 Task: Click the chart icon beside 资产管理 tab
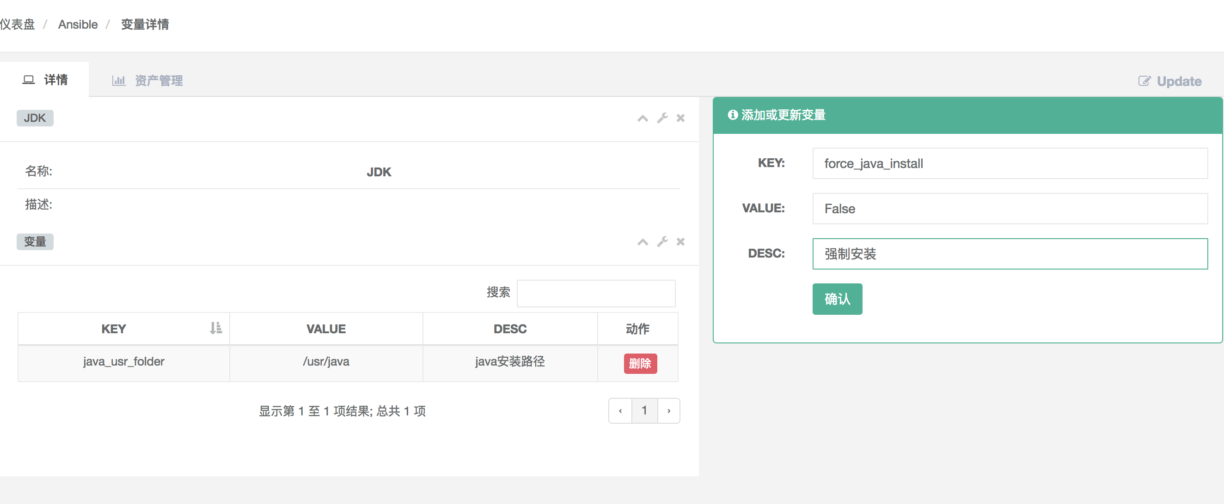[x=118, y=80]
